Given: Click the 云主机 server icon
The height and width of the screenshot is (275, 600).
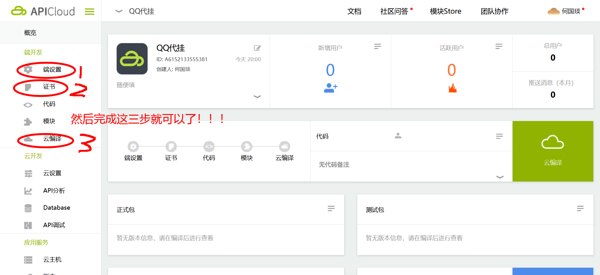Looking at the screenshot, I should (x=28, y=260).
